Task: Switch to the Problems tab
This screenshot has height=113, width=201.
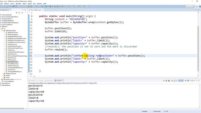Action: (32, 81)
